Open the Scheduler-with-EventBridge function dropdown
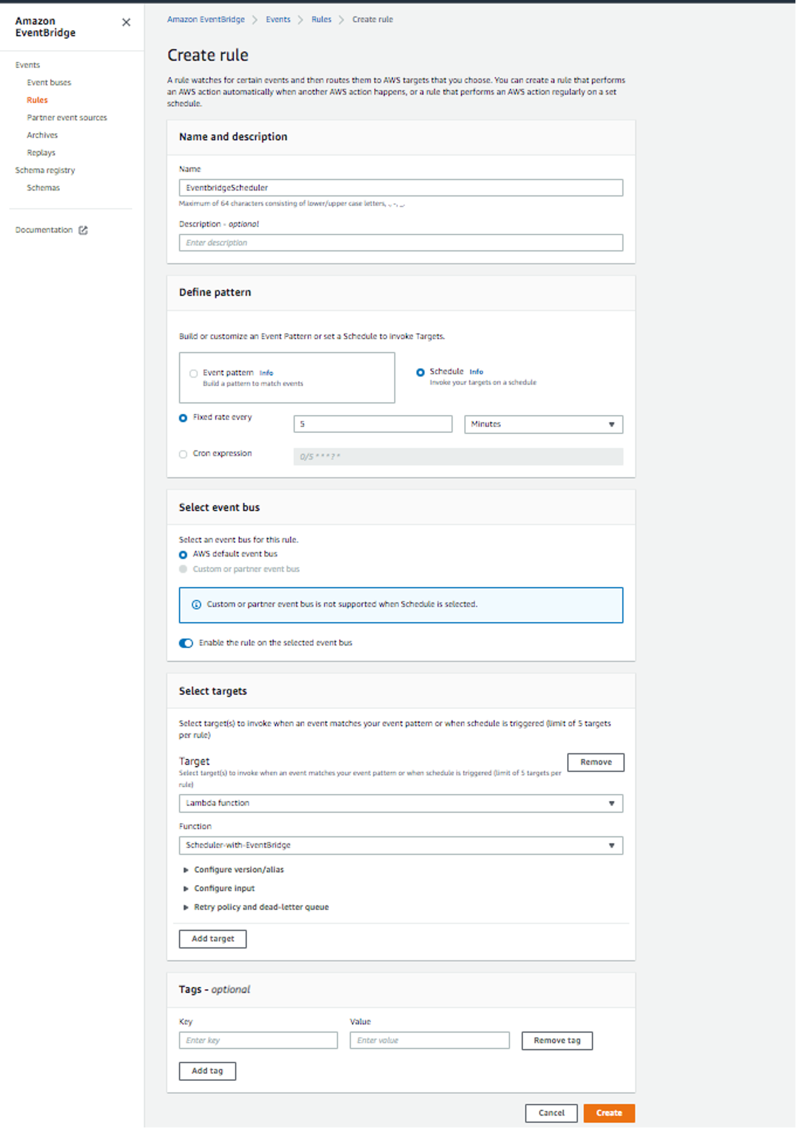The height and width of the screenshot is (1128, 796). coord(401,846)
